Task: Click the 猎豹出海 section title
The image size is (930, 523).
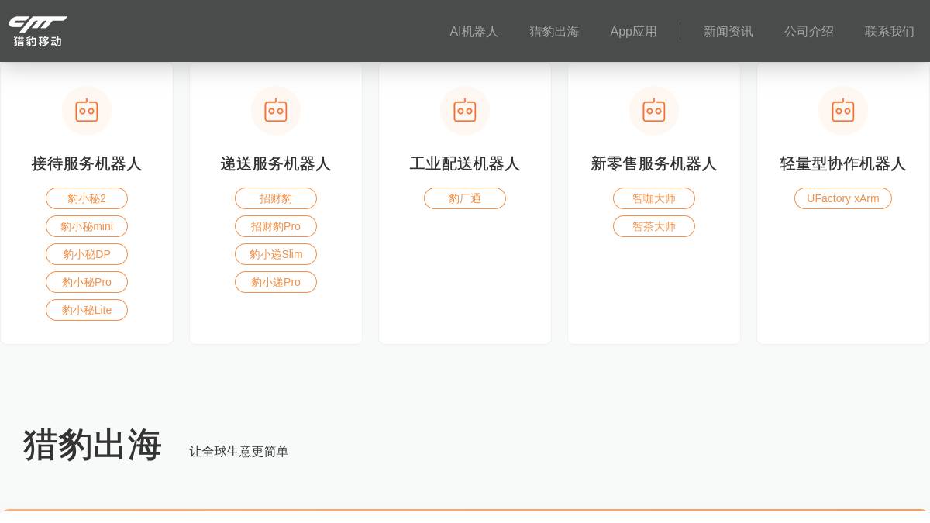Action: point(92,445)
